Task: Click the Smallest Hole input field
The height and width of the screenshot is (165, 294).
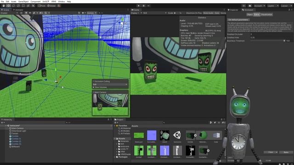Action: pos(271,38)
